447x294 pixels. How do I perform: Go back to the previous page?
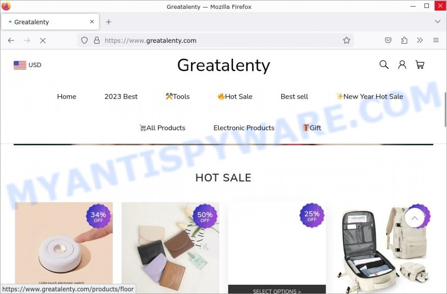pyautogui.click(x=11, y=41)
